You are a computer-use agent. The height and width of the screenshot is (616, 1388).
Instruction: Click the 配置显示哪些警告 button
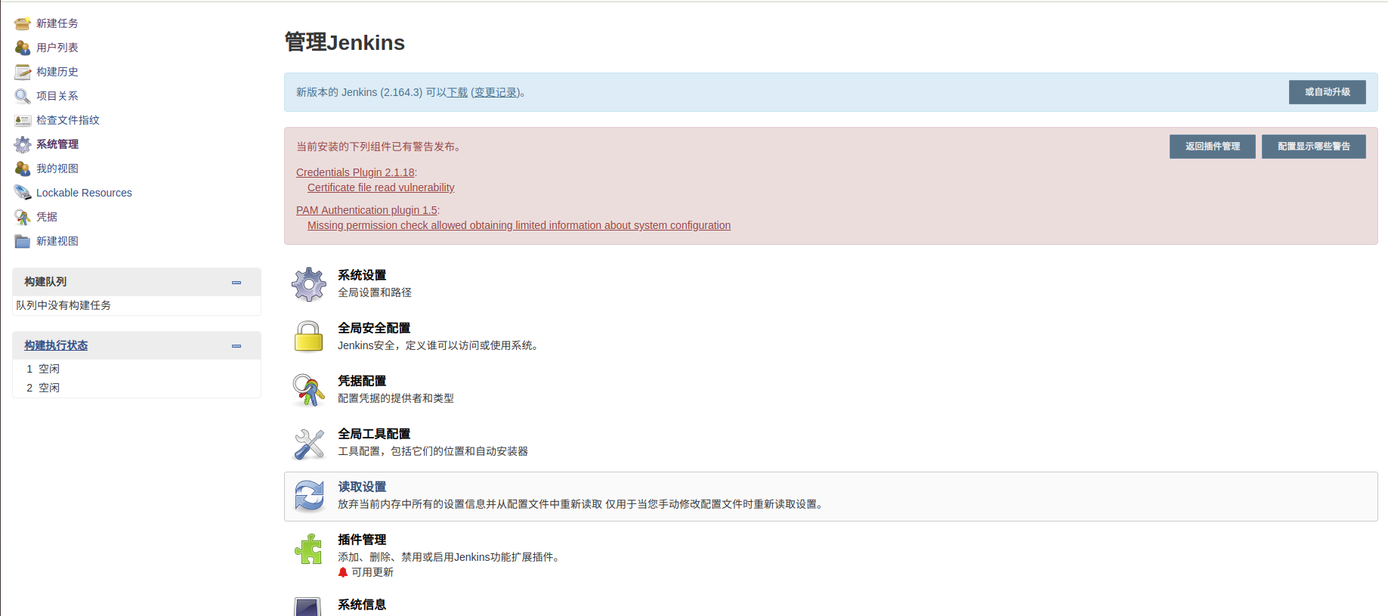click(x=1314, y=147)
